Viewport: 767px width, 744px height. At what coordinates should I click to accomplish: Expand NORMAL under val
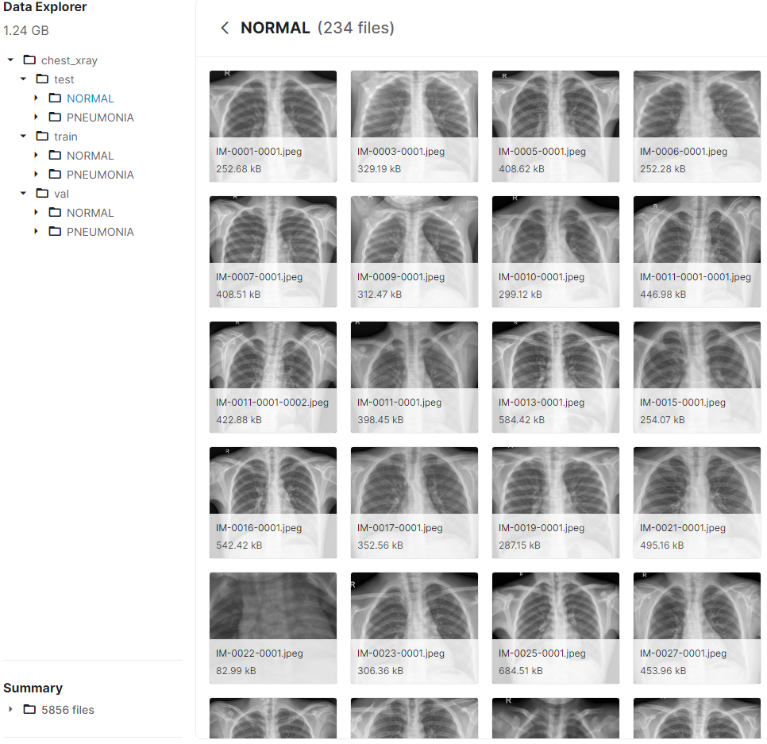pyautogui.click(x=36, y=212)
